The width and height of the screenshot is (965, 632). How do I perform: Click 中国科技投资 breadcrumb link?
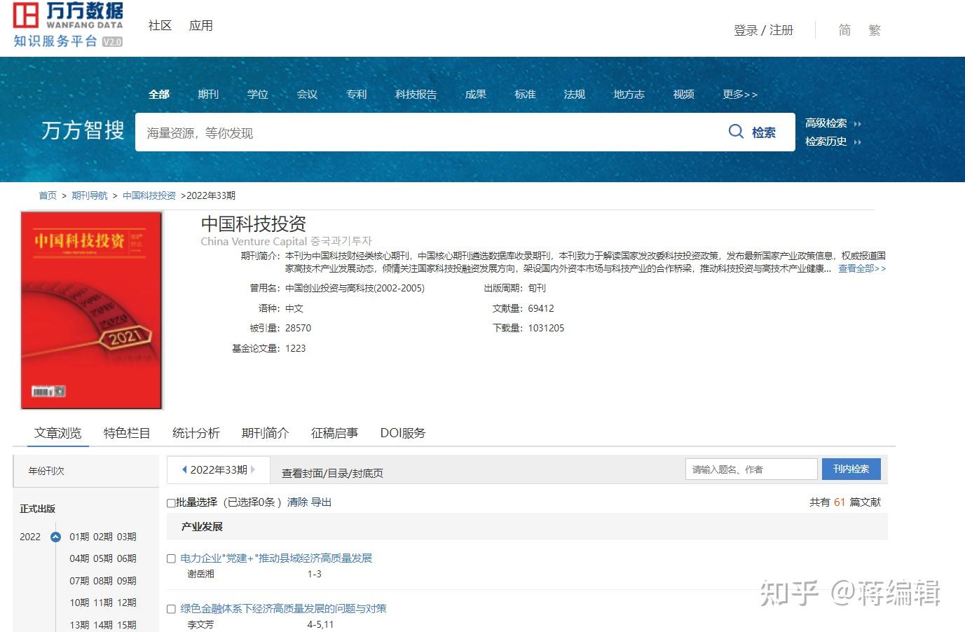pyautogui.click(x=149, y=195)
